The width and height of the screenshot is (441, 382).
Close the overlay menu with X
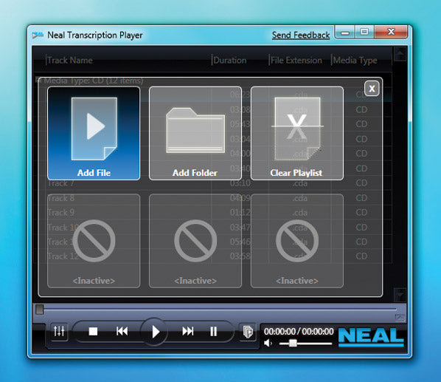tap(372, 89)
